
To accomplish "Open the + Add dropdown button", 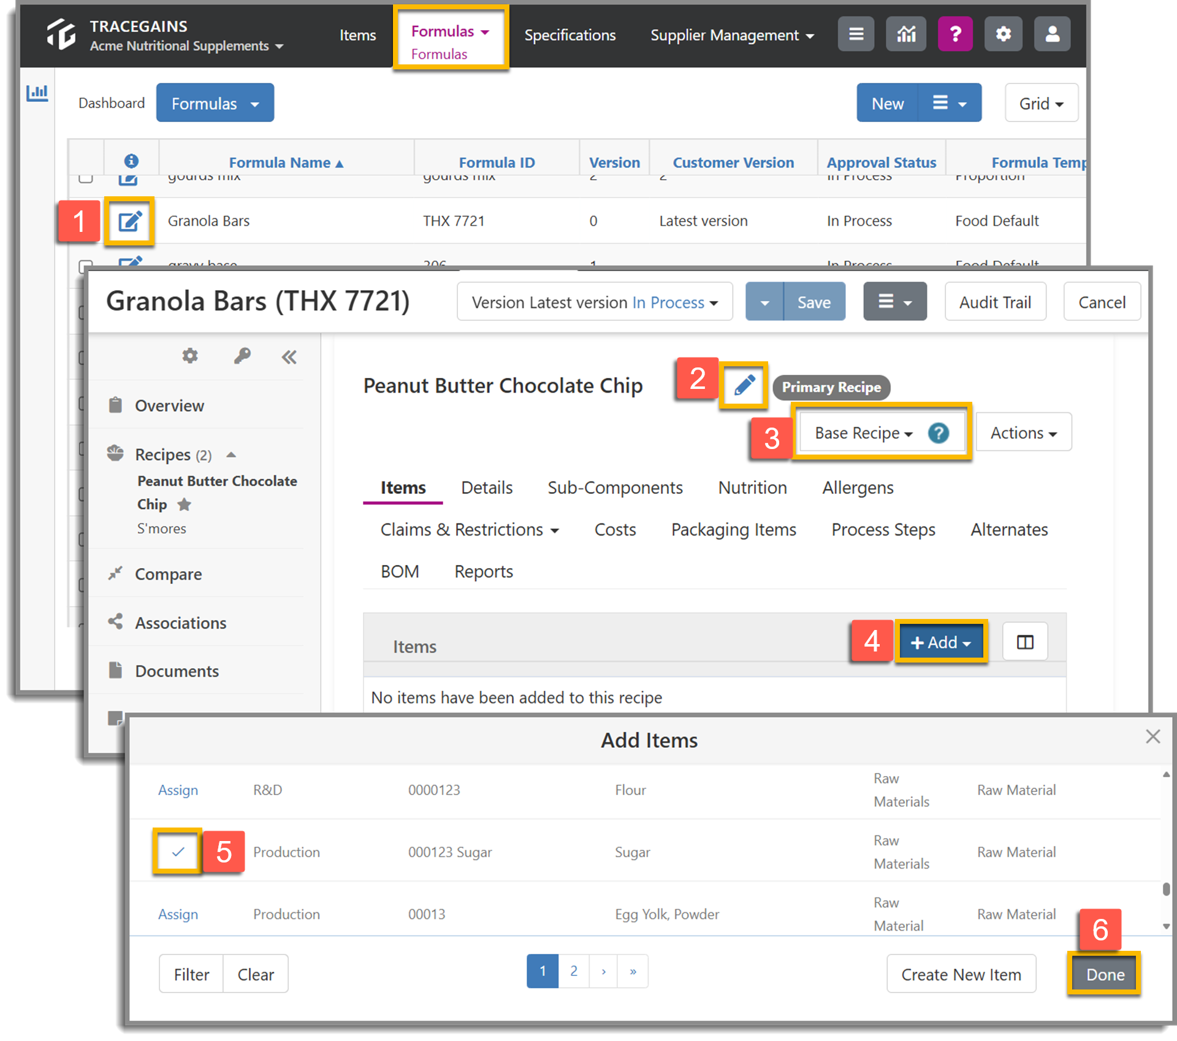I will [x=941, y=642].
